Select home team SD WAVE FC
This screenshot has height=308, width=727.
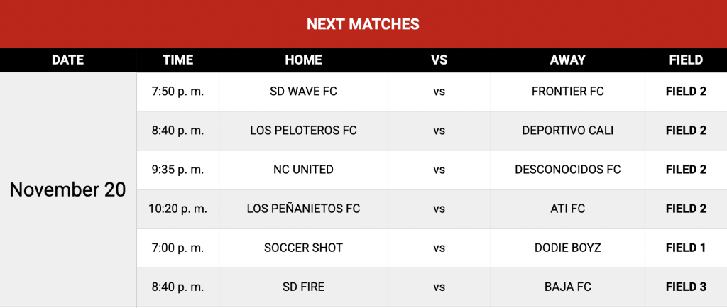point(303,92)
